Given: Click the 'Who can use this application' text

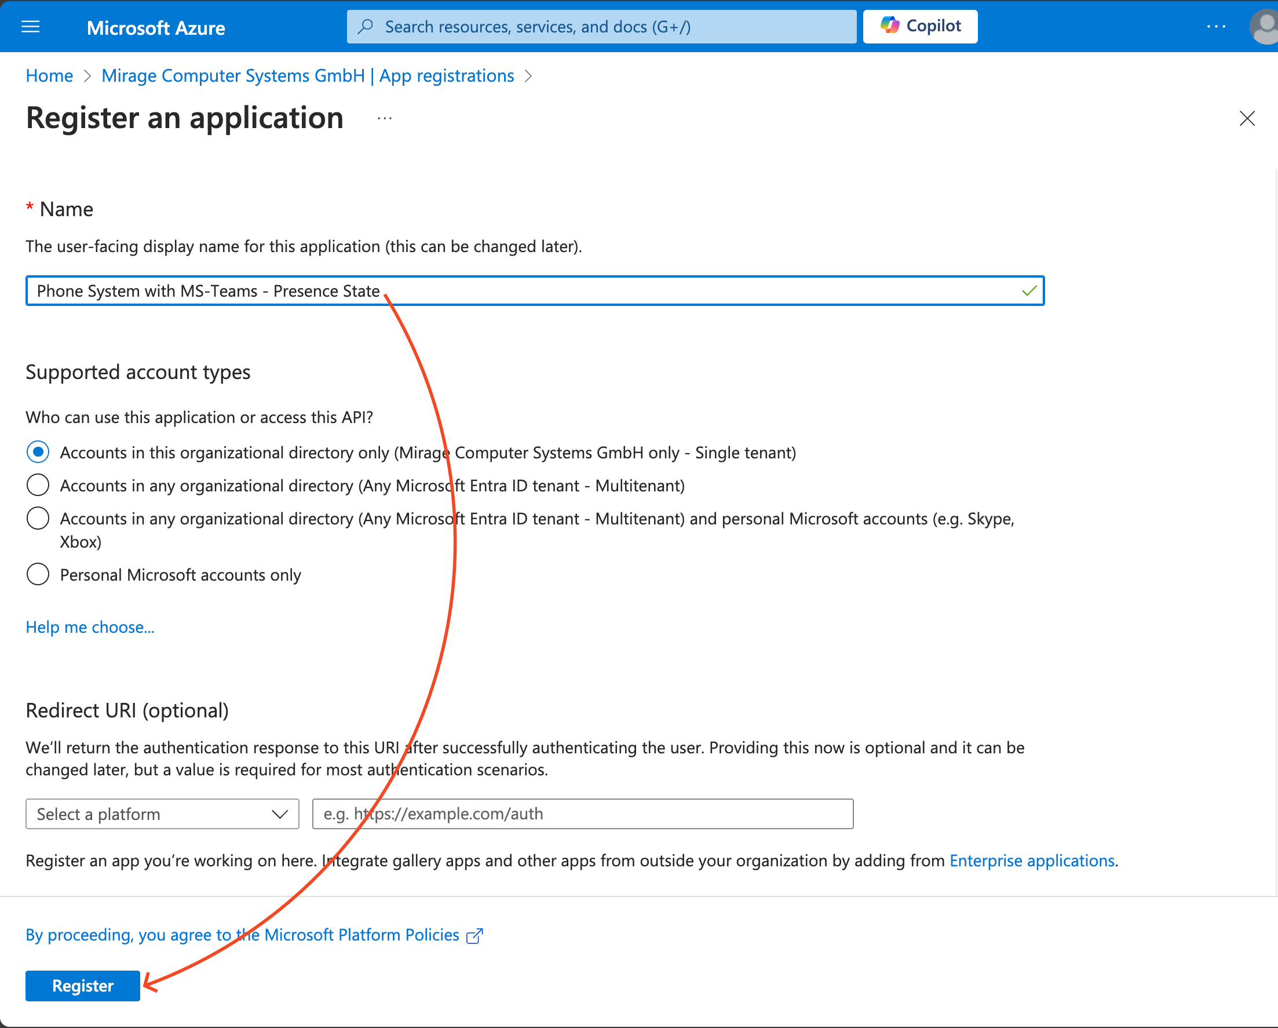Looking at the screenshot, I should click(199, 417).
